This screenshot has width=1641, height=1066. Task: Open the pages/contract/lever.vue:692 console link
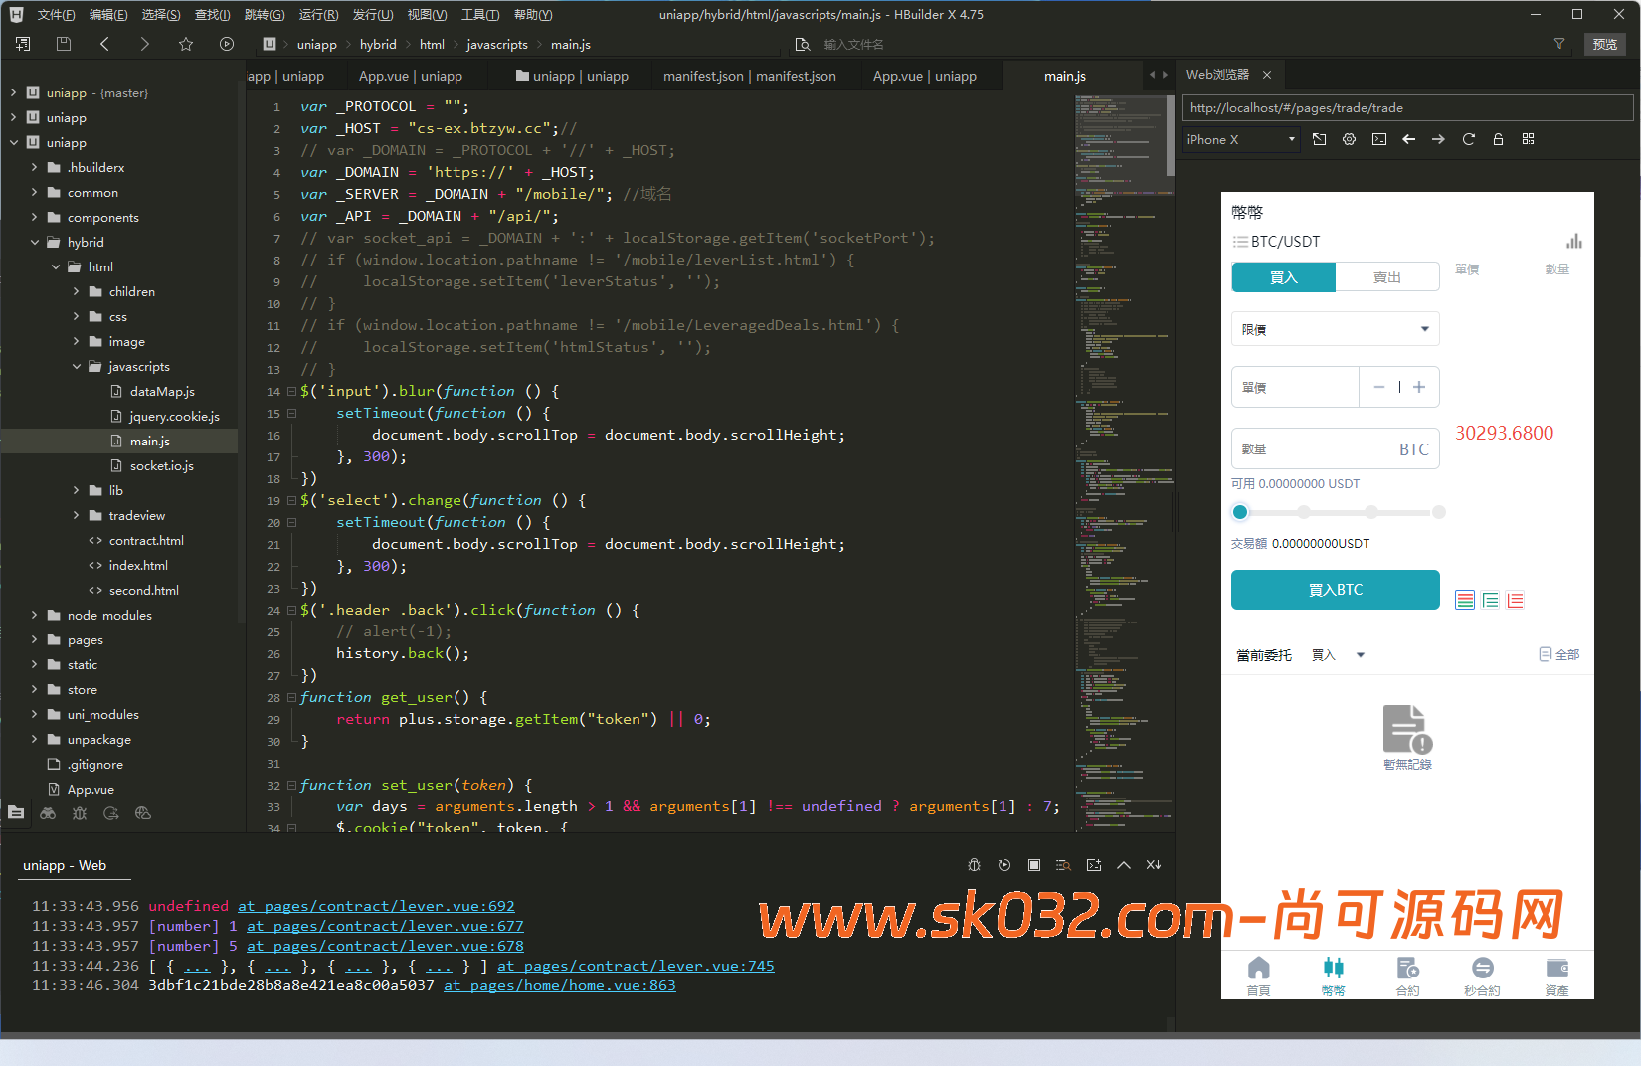(376, 906)
